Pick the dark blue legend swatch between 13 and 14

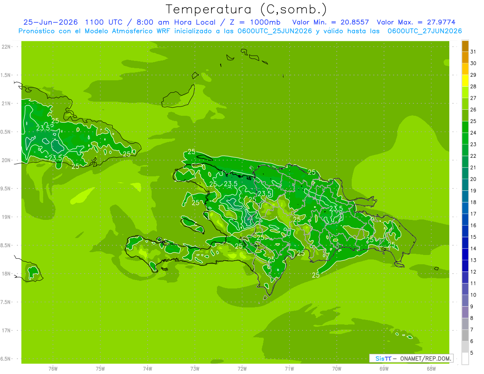(465, 254)
